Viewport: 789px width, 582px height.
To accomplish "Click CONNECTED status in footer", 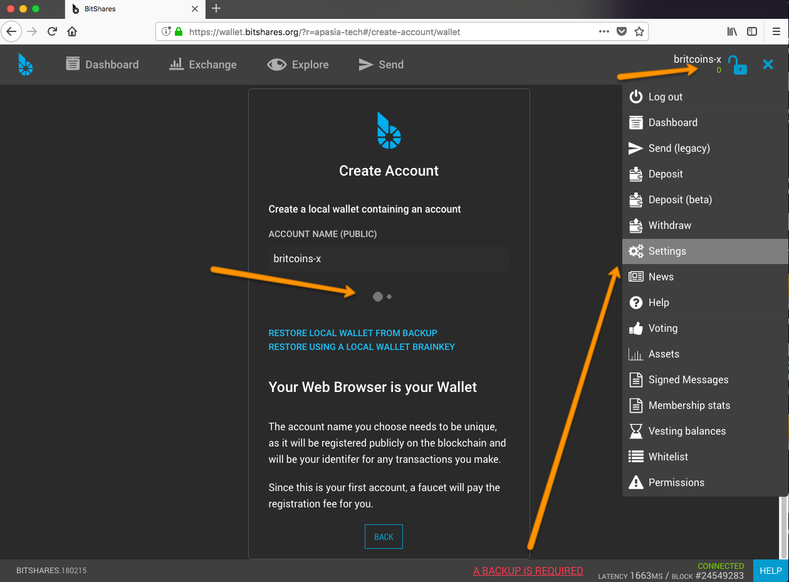I will pos(721,566).
